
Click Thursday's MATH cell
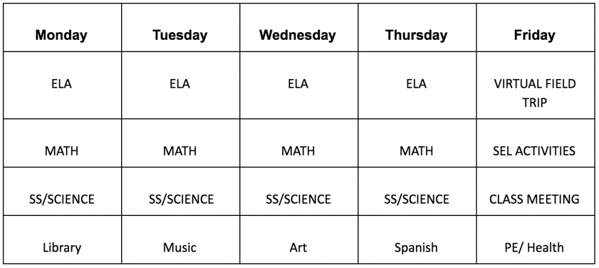coord(417,143)
